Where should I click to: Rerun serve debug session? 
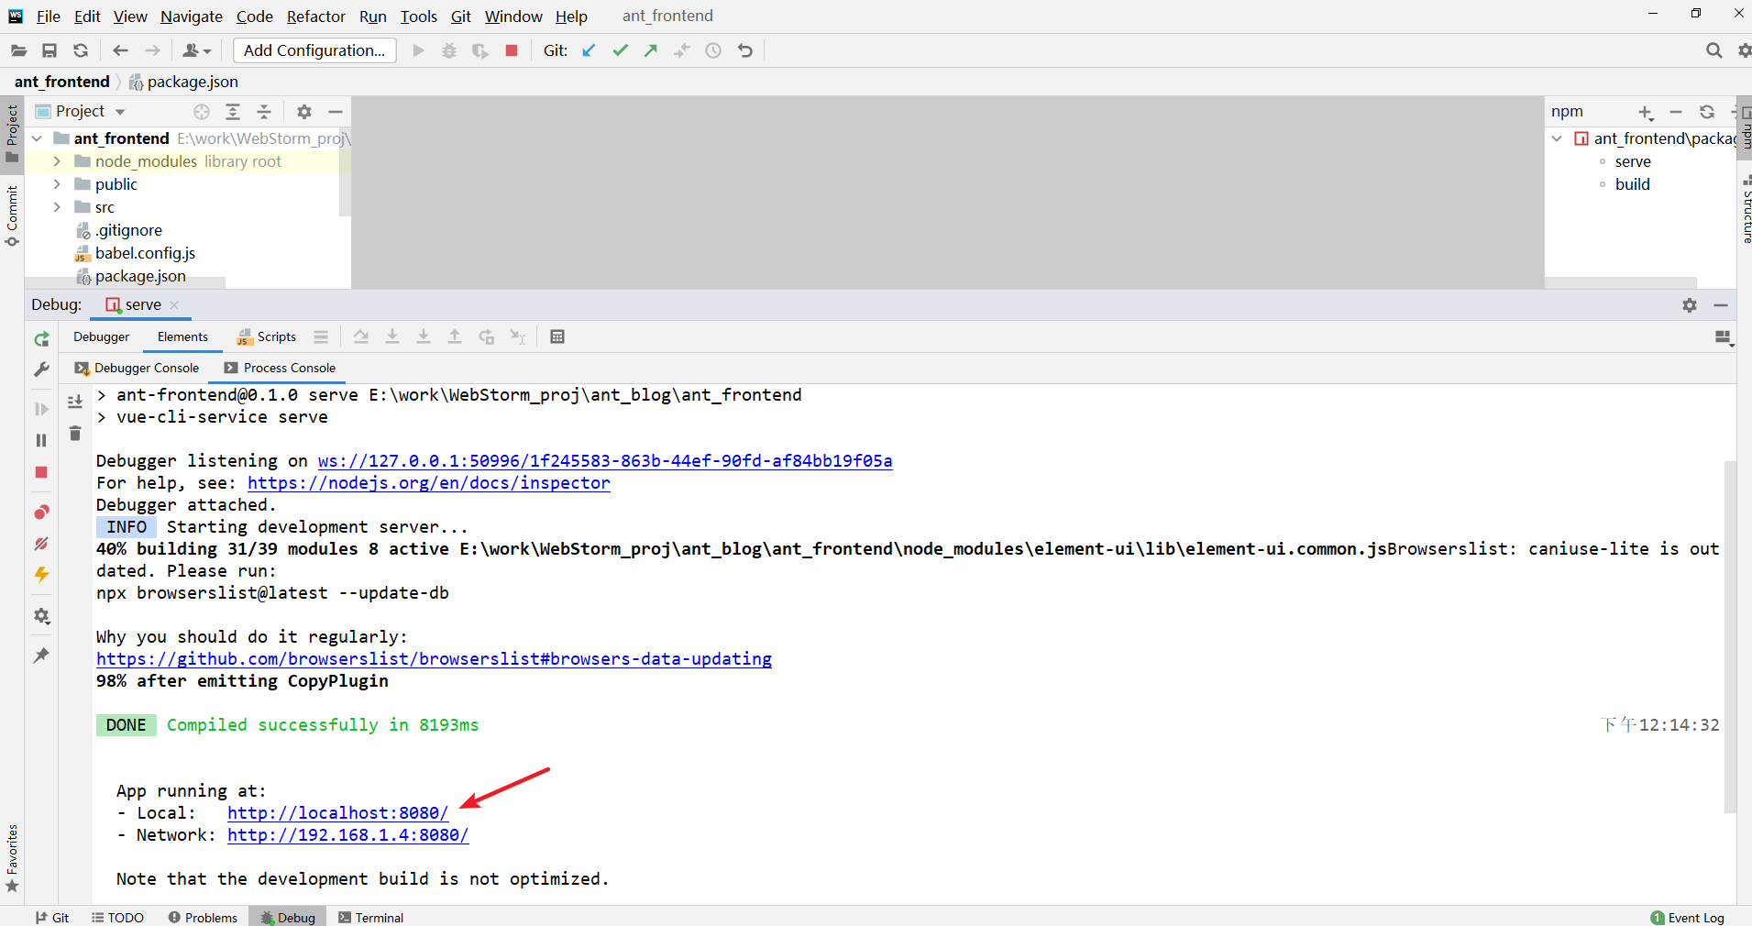click(41, 339)
